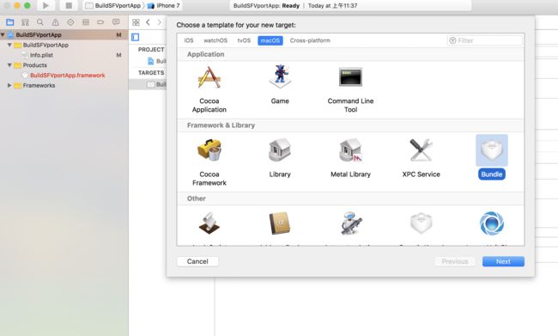Open the related items grid menu

pyautogui.click(x=136, y=22)
